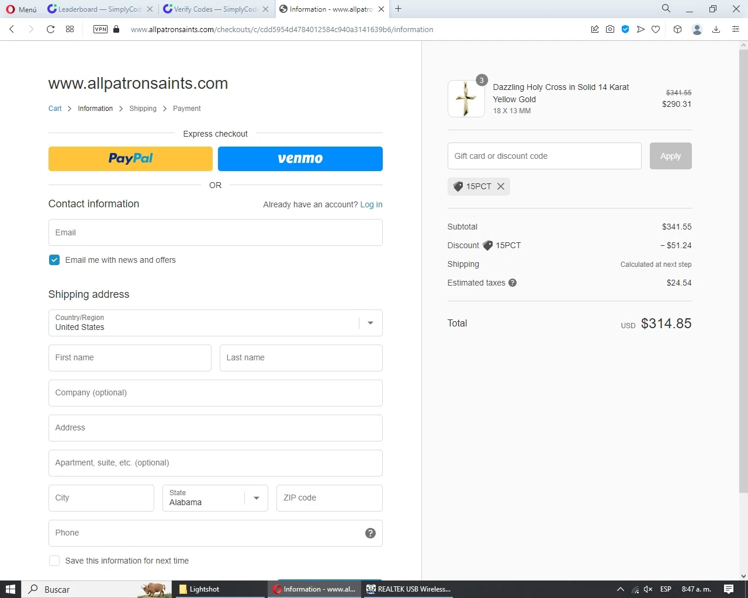Viewport: 748px width, 598px height.
Task: Click the Gift card or discount code field
Action: [x=545, y=156]
